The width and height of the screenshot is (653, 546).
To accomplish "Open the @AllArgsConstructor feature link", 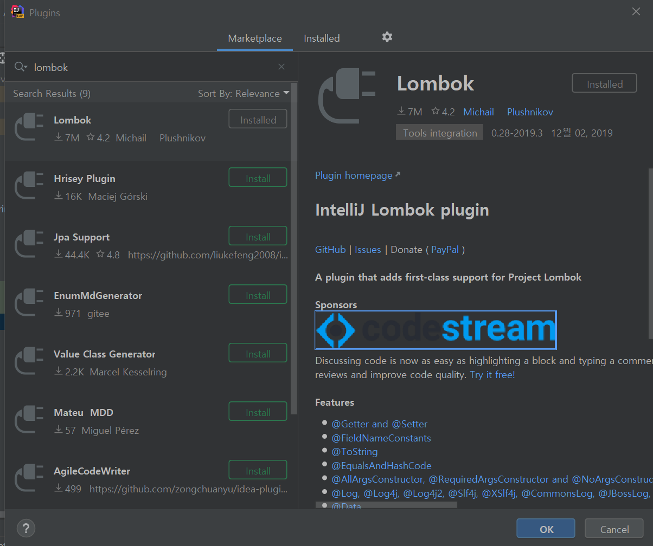I will tap(377, 479).
